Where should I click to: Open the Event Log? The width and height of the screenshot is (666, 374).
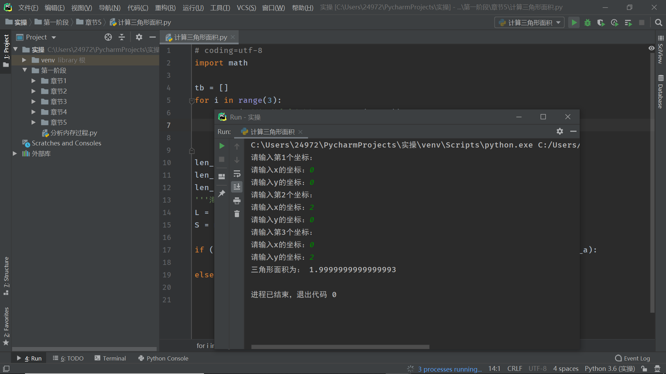pyautogui.click(x=632, y=358)
